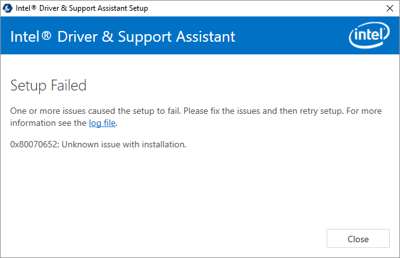Click the Intel logo in the blue banner
The width and height of the screenshot is (400, 258).
[x=369, y=35]
